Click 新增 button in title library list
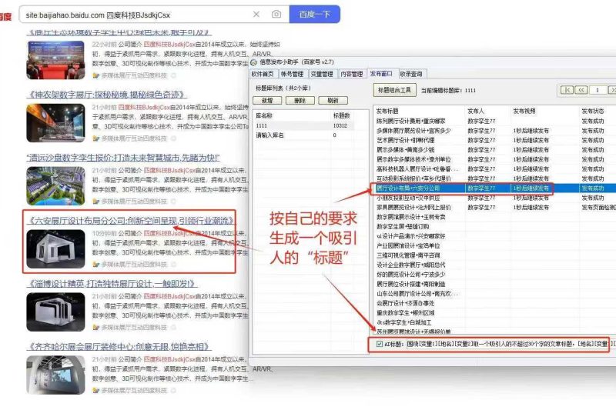This screenshot has height=410, width=616. point(267,101)
